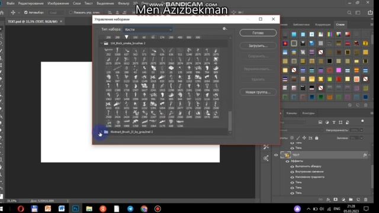
Task: Lock transparent pixels icon in Layers panel
Action: (x=292, y=138)
